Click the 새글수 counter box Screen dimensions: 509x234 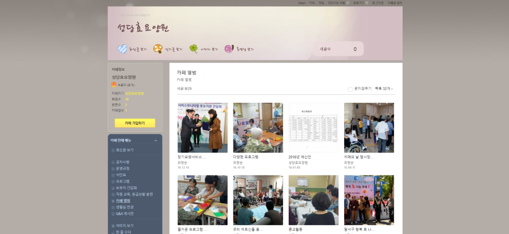point(338,49)
